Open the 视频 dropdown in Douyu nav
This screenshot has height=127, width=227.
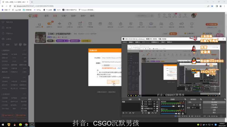click(x=73, y=16)
